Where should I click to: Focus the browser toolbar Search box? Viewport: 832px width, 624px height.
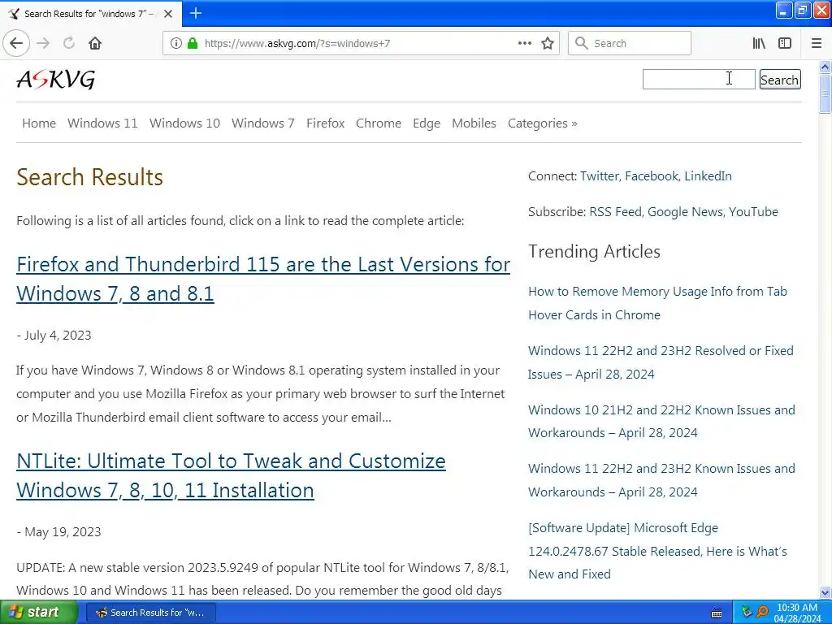[630, 43]
